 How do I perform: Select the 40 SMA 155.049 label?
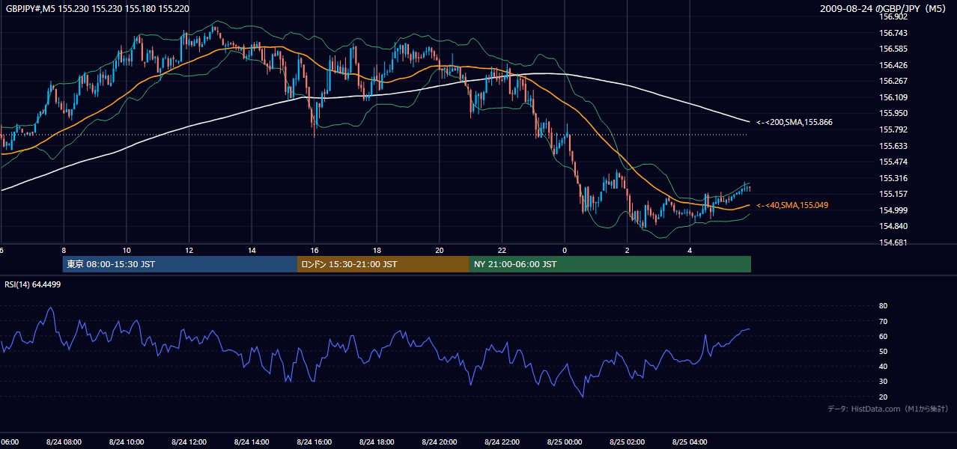(x=792, y=205)
